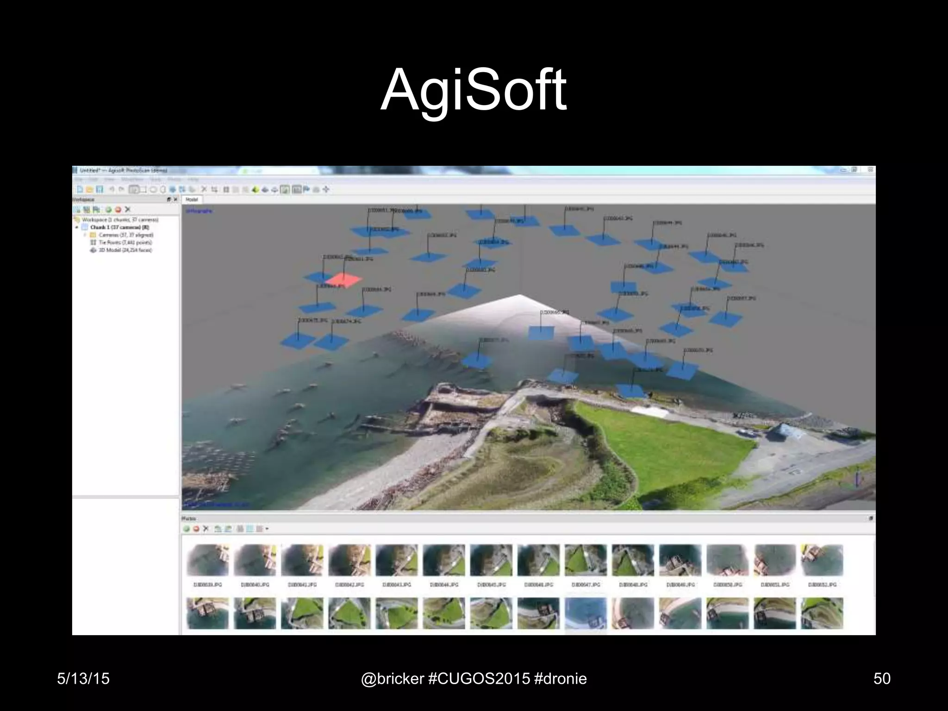Click red Disable icon in Photos panel
The image size is (948, 711).
pos(196,529)
